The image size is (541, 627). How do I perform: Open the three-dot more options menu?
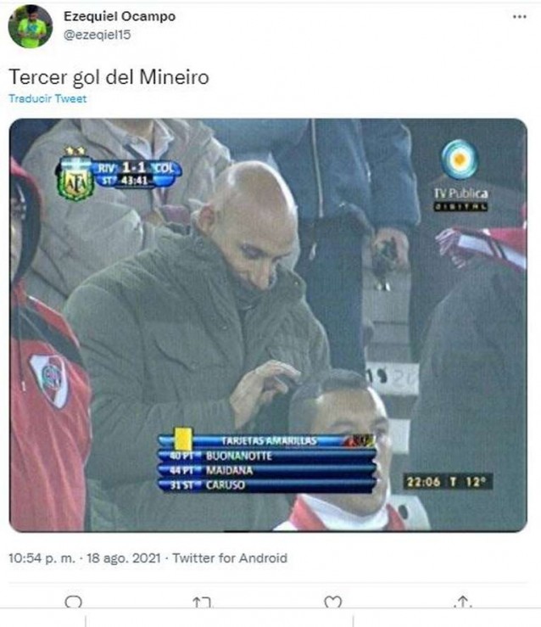coord(520,17)
